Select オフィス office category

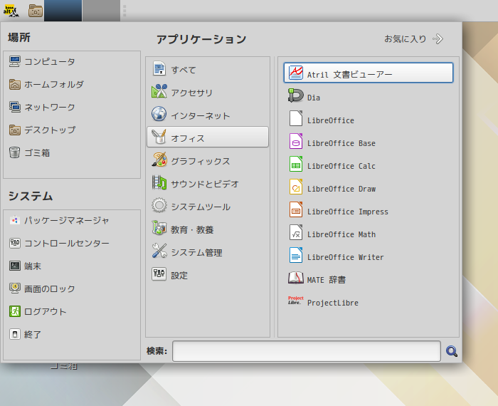pos(208,137)
